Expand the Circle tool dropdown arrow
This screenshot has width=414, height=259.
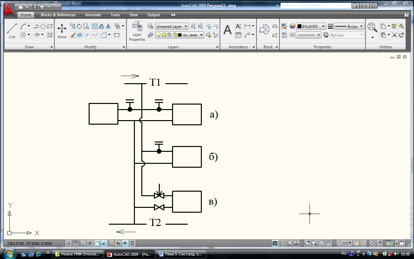pyautogui.click(x=29, y=35)
